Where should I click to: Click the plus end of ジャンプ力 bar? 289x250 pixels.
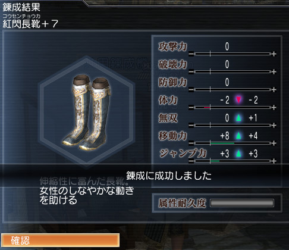pyautogui.click(x=274, y=161)
